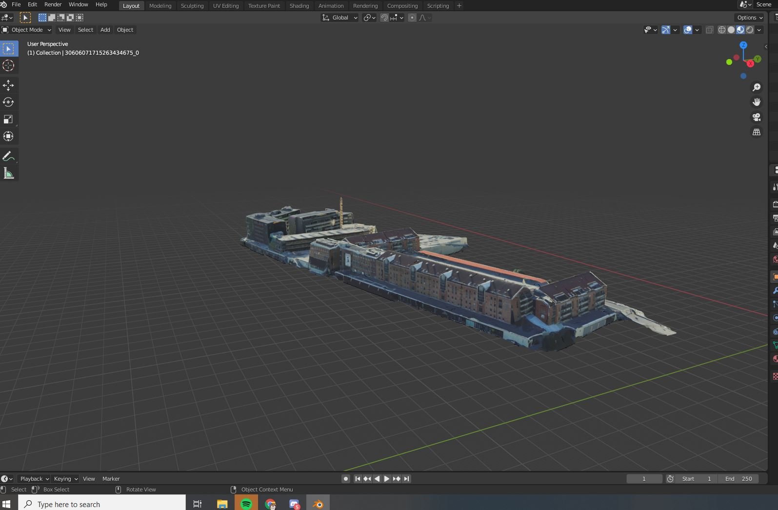Choose the Set new selection mode icon
778x510 pixels.
point(42,18)
